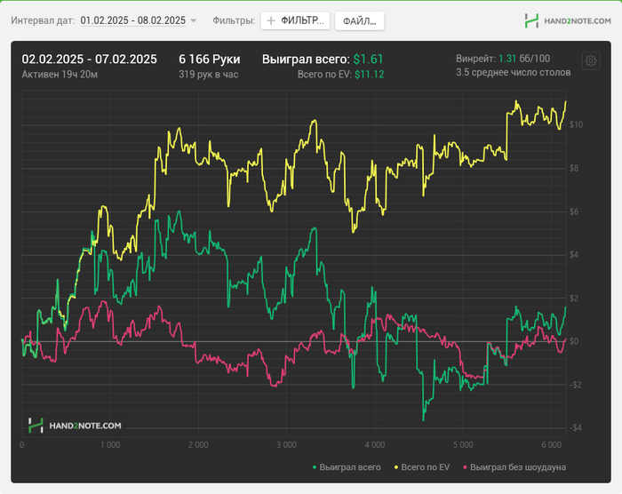
Task: Click the -$4 y-axis label
Action: pyautogui.click(x=576, y=427)
